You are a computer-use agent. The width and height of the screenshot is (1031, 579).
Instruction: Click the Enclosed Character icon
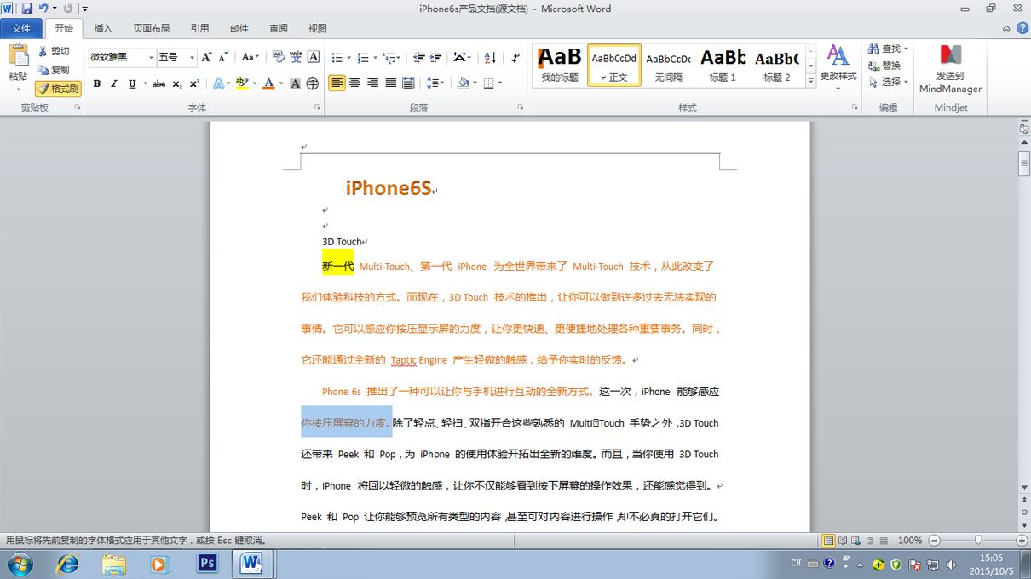313,83
